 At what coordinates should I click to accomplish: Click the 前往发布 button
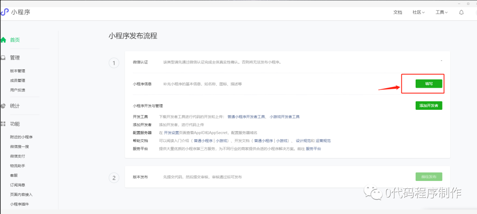coord(428,177)
